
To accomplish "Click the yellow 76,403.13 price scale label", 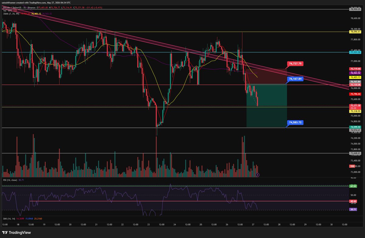I will coord(355,77).
